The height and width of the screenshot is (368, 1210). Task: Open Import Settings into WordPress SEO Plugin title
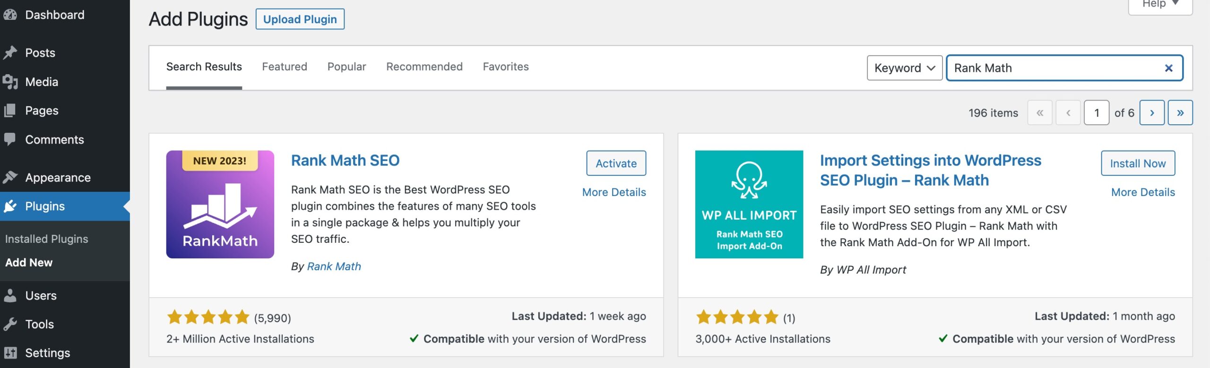[x=931, y=171]
